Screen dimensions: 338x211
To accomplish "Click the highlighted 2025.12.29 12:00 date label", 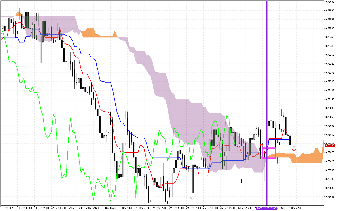I will (266, 208).
